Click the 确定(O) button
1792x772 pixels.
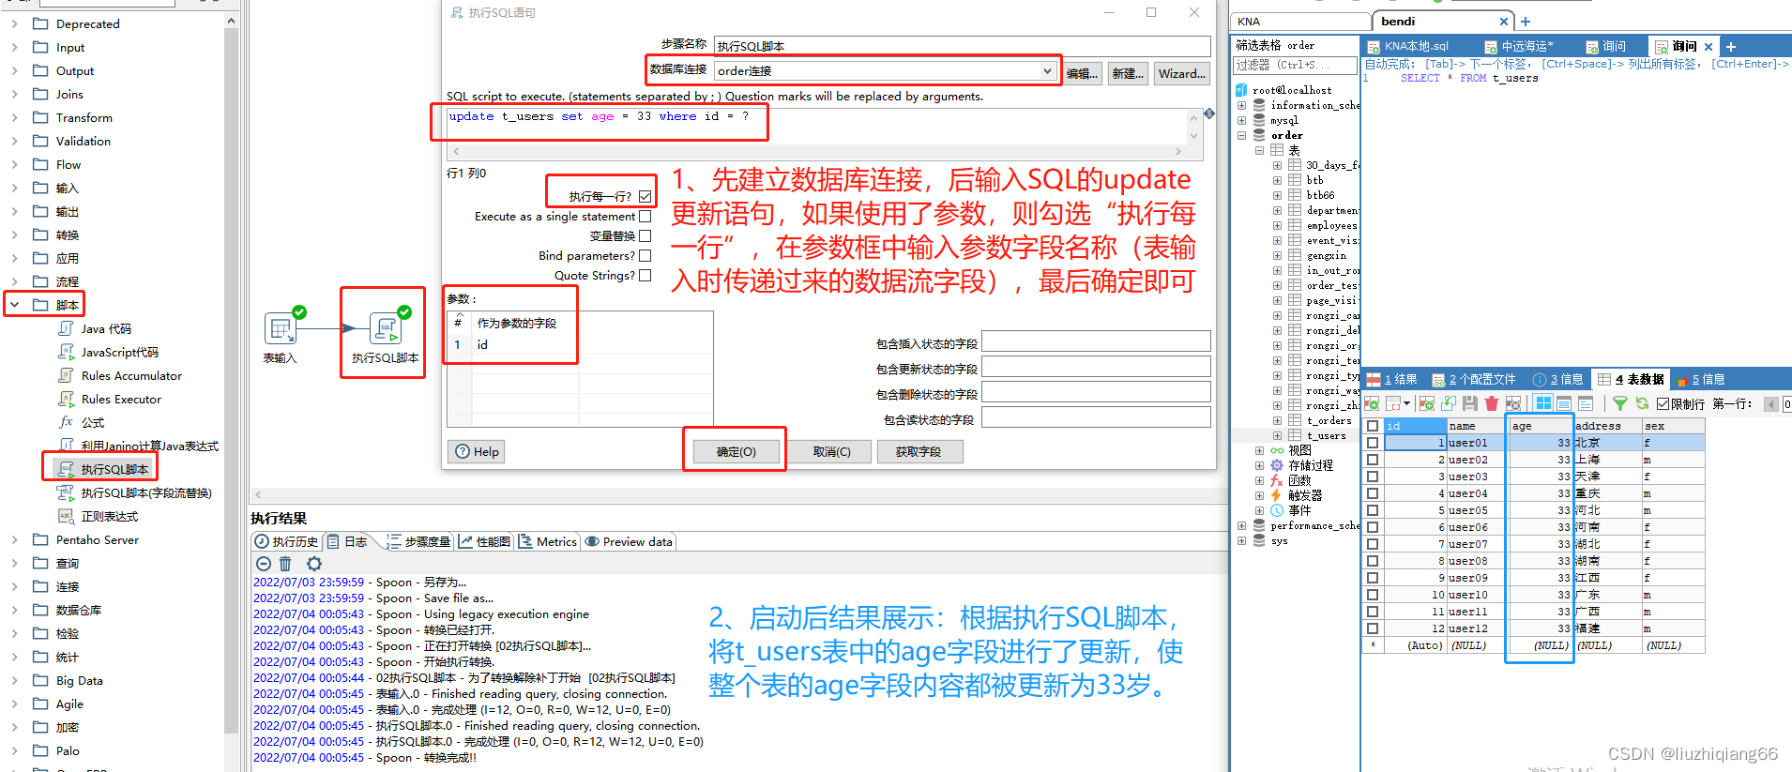737,451
